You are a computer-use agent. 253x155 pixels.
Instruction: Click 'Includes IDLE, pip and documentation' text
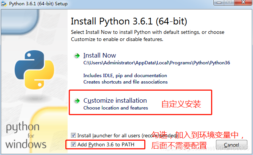point(125,76)
